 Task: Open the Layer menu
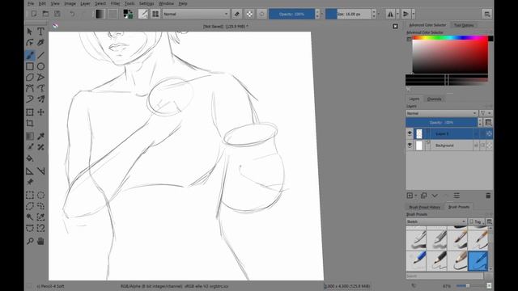85,3
